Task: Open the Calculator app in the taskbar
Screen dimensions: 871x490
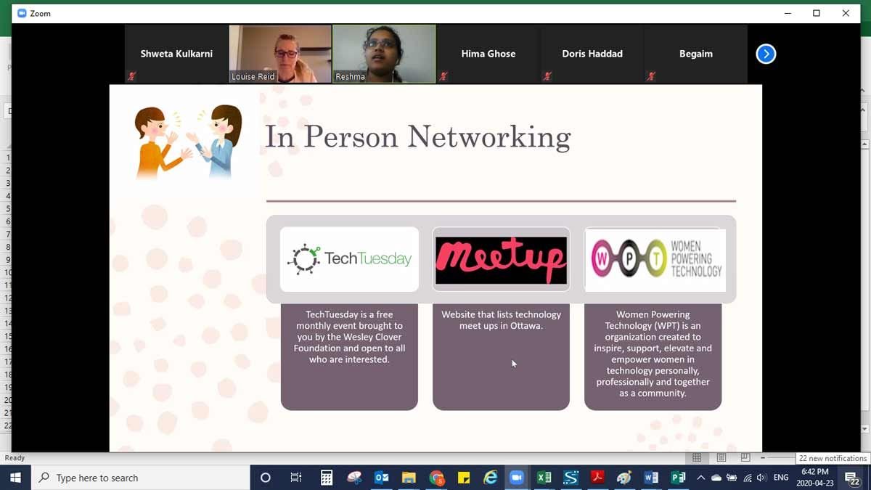Action: coord(327,478)
